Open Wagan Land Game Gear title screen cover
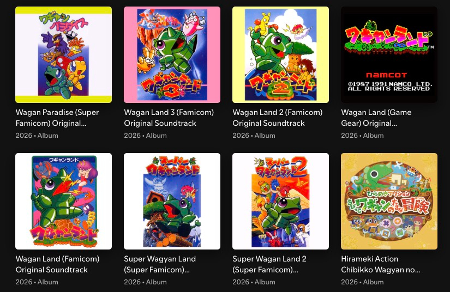Viewport: 450px width, 292px height. click(389, 54)
